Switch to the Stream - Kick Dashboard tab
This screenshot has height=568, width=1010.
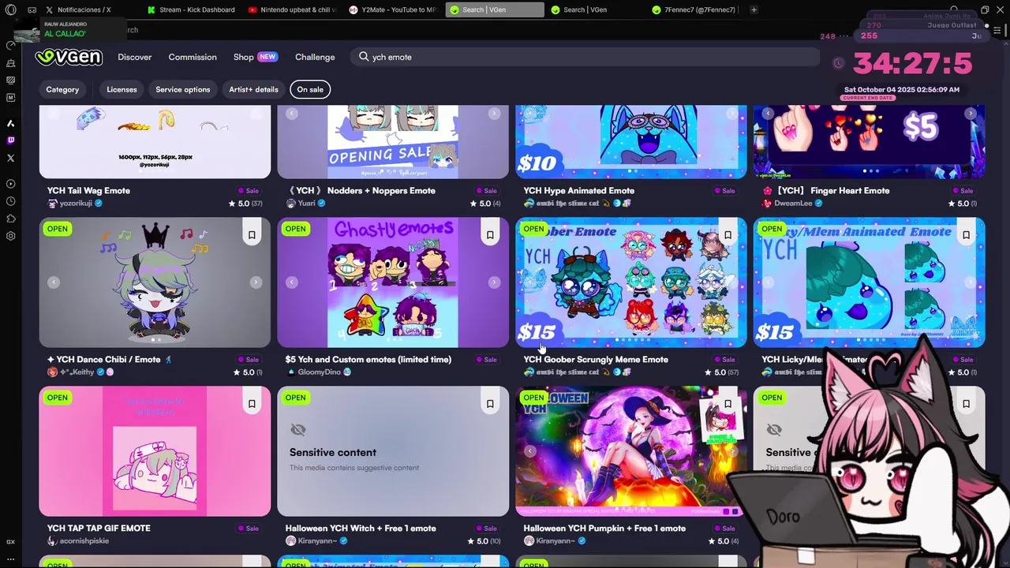pos(193,10)
